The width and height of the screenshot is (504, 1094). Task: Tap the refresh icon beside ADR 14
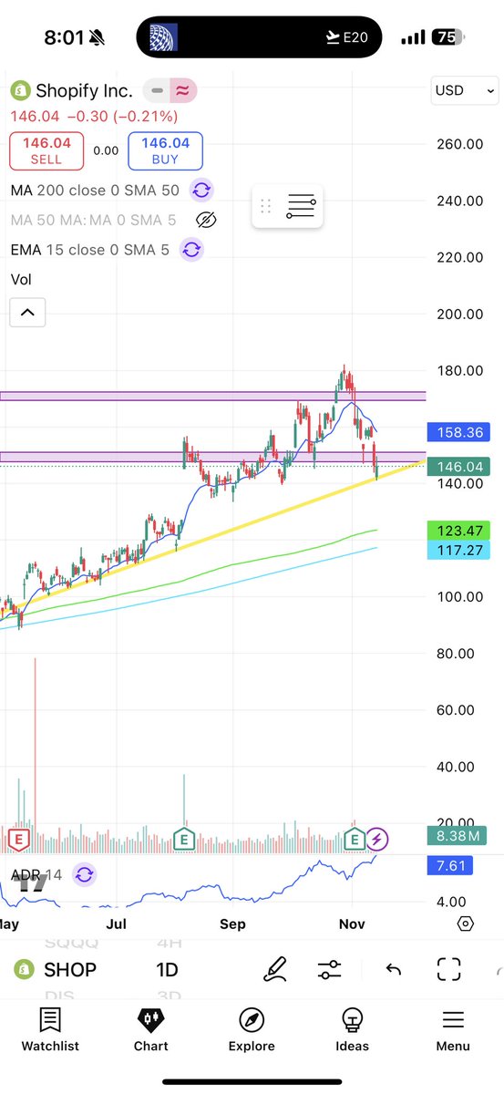coord(84,874)
